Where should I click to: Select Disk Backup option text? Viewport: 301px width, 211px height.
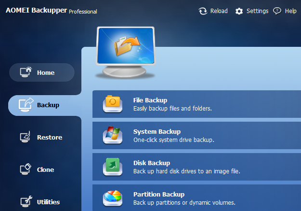152,163
